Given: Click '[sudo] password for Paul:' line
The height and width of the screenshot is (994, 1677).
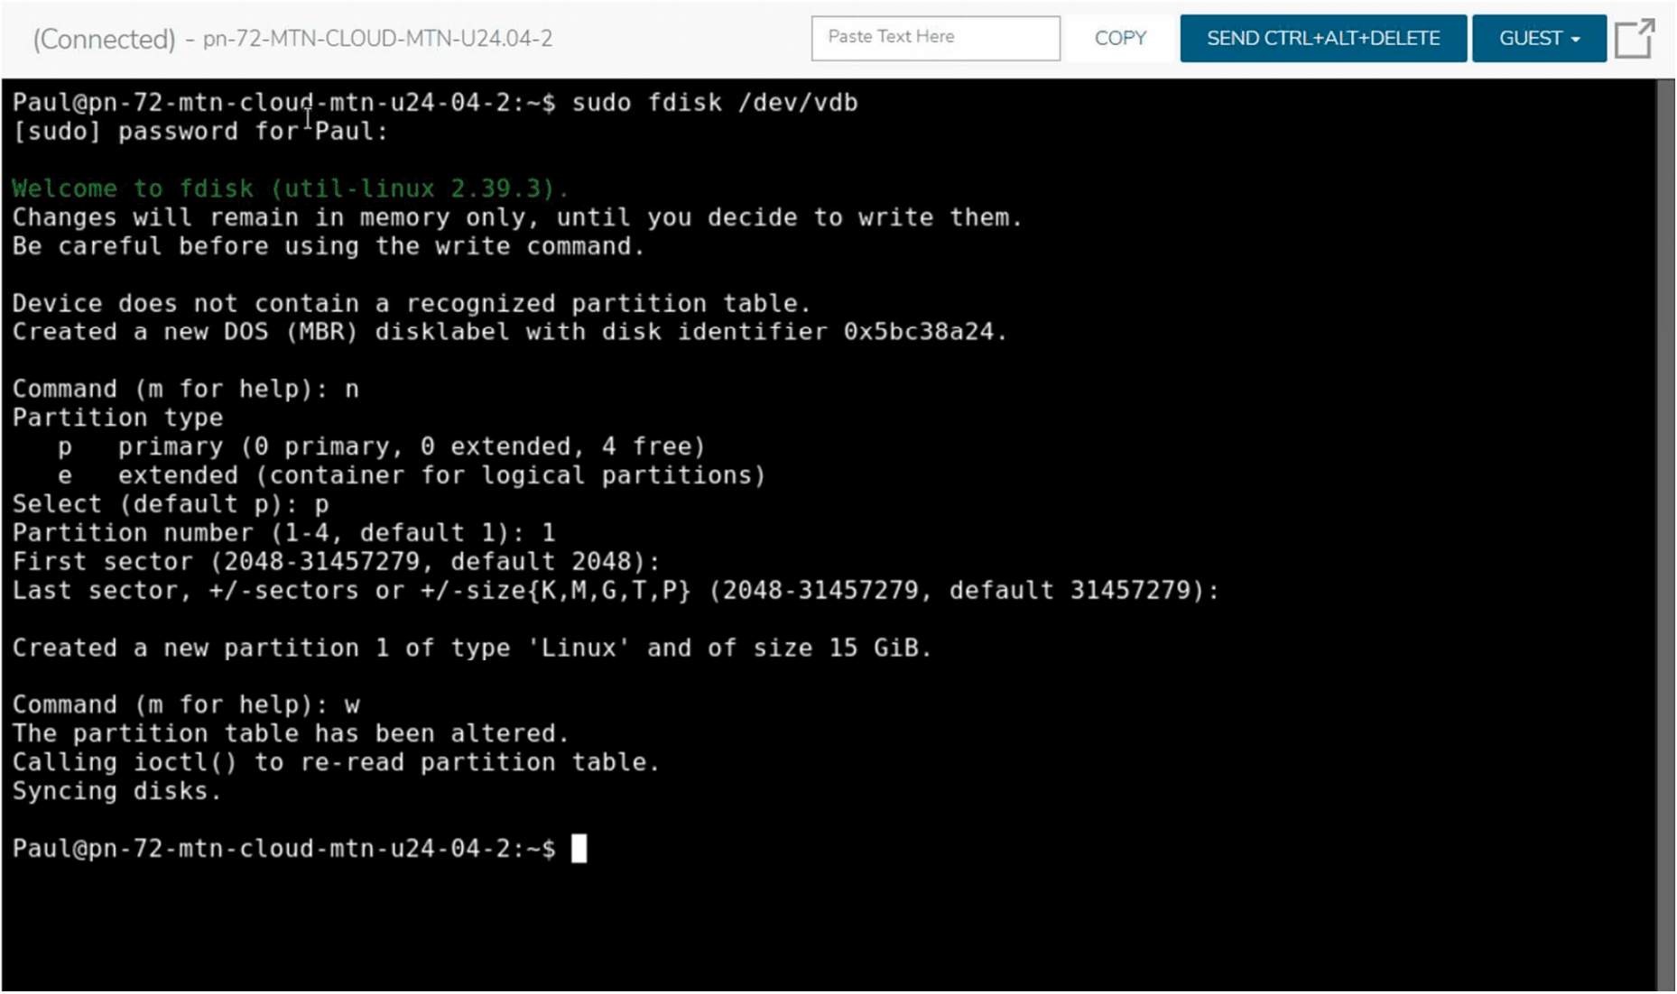Looking at the screenshot, I should (200, 132).
